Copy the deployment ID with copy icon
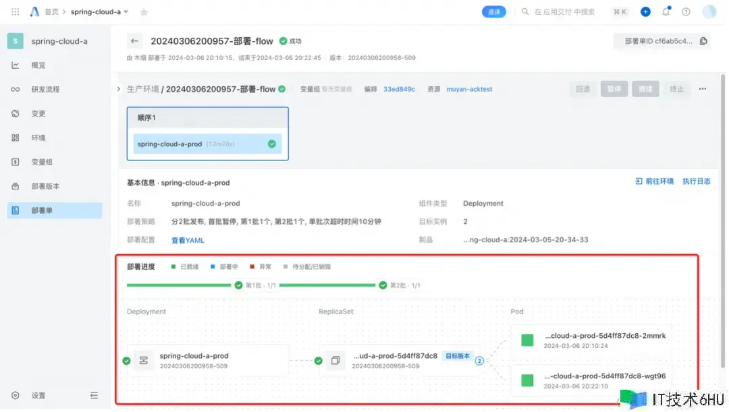Image resolution: width=729 pixels, height=412 pixels. 703,41
